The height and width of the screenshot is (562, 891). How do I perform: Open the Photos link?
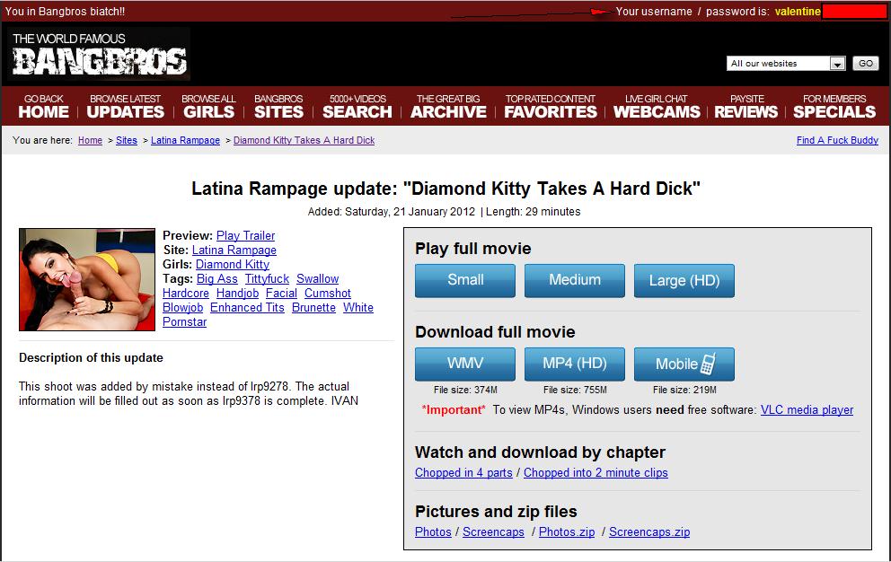[433, 531]
